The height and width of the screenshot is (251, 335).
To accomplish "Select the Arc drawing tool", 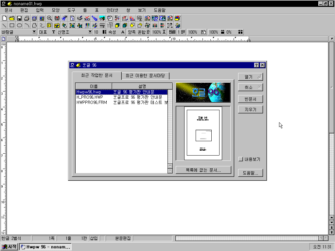I will click(x=27, y=25).
